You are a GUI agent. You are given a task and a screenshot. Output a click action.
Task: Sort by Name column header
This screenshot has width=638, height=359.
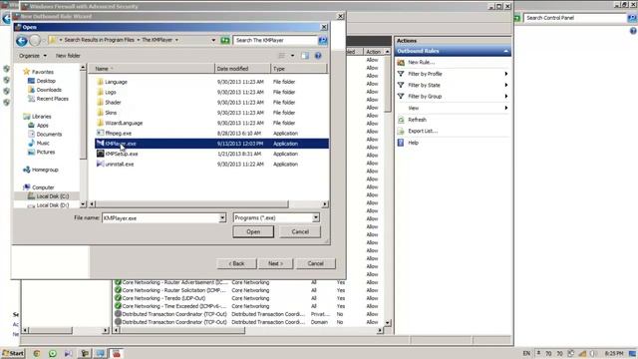click(152, 69)
